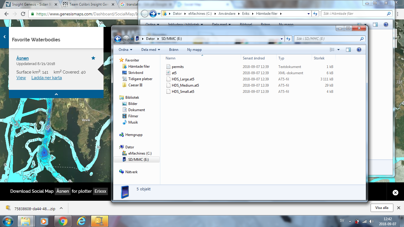Open File Explorer from the taskbar
This screenshot has height=227, width=404.
click(26, 221)
